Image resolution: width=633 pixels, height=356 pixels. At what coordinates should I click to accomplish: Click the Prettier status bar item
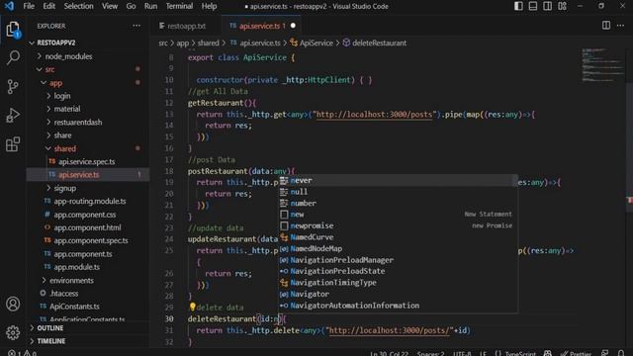[576, 354]
